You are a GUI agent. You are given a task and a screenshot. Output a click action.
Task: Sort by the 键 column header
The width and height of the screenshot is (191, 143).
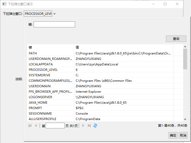click(x=51, y=47)
